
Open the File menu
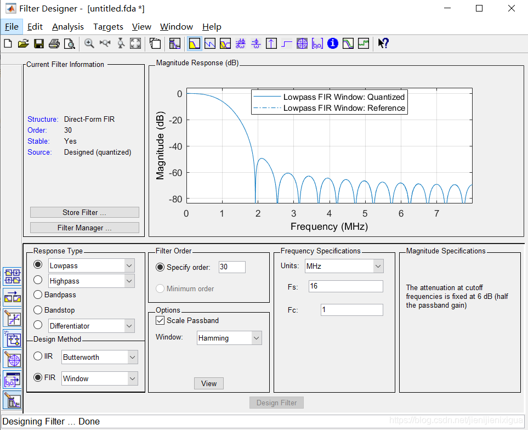[12, 27]
